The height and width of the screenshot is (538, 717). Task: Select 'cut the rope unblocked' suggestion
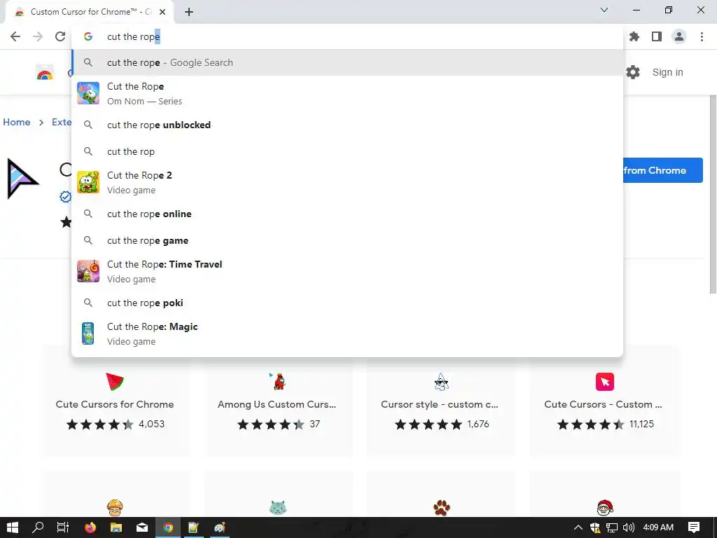point(347,125)
